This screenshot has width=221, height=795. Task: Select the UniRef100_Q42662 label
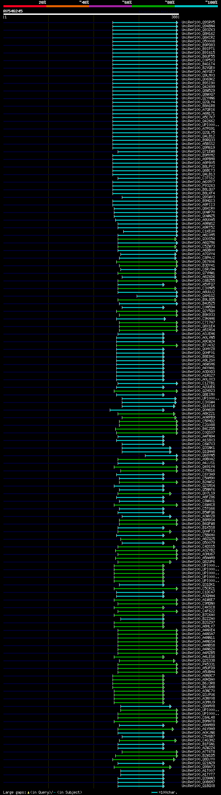tap(198, 121)
